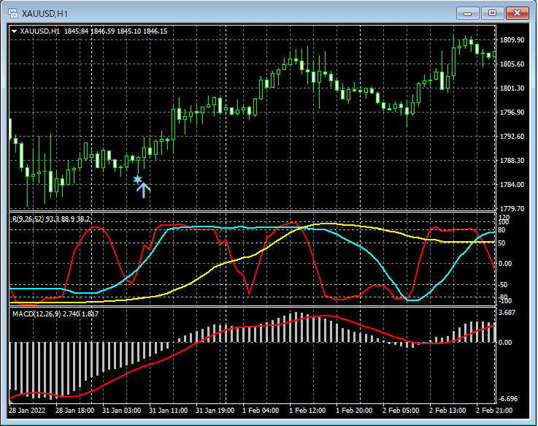Click the blue up arrow signal marker
Screen dimensions: 538x426
point(143,190)
